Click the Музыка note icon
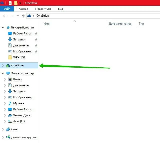The image size is (160, 143). point(10,103)
